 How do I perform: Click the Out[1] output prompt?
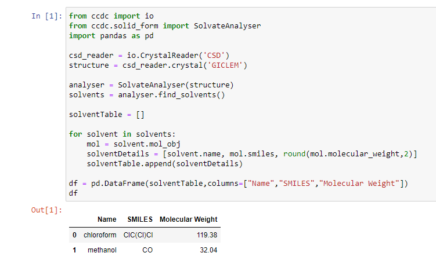click(x=46, y=210)
